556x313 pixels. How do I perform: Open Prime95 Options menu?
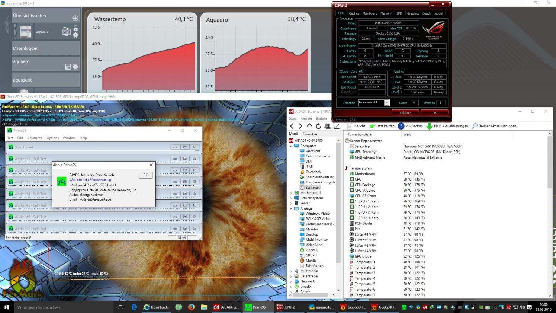point(52,138)
